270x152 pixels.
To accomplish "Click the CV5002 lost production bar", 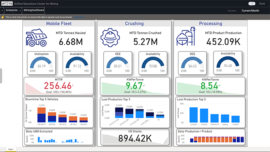I will coord(204,115).
